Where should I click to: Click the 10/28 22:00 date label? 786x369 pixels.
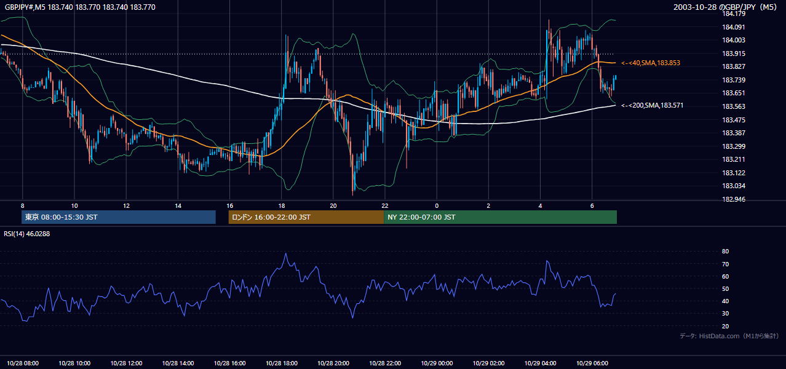384,363
